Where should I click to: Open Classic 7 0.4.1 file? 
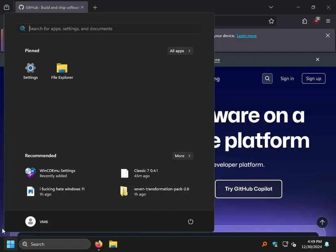tap(140, 173)
